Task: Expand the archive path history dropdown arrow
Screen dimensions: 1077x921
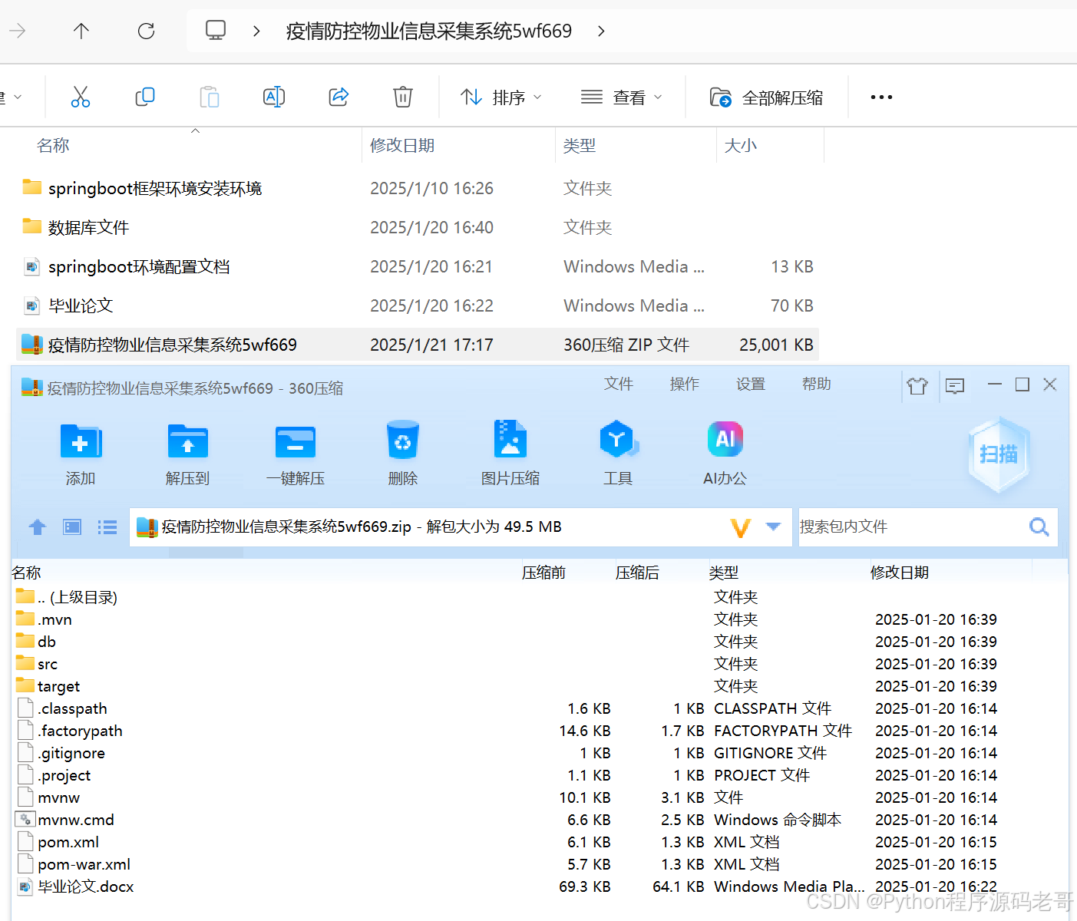Action: click(774, 527)
